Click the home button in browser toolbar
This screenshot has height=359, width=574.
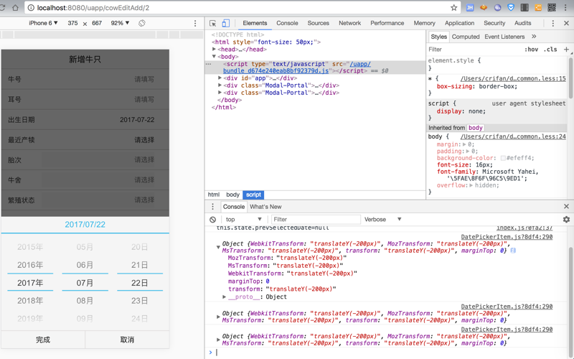tap(15, 8)
